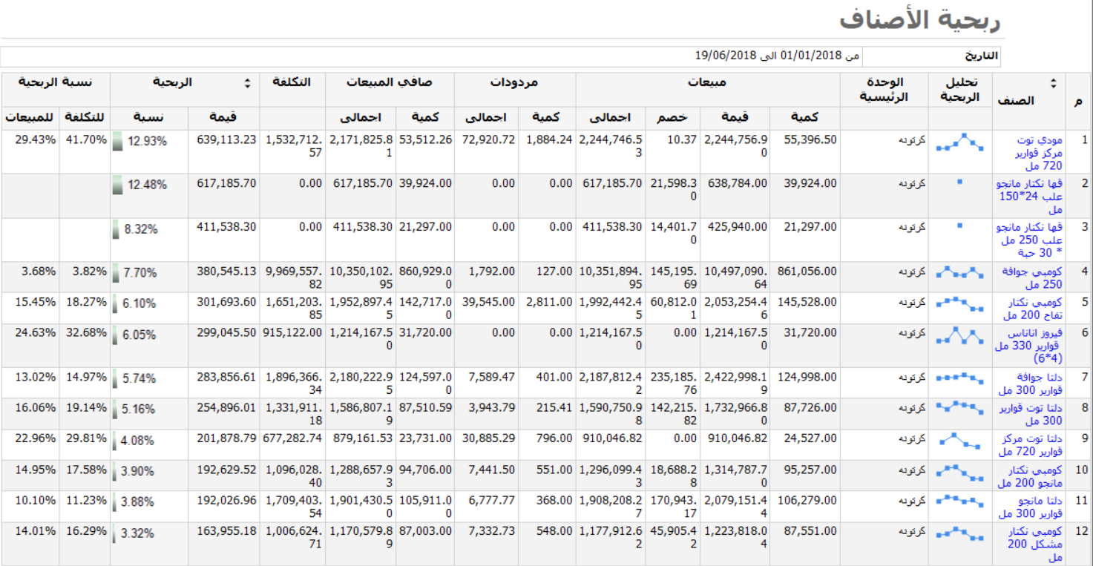Select net sales total 879,161.53
Viewport: 1093px width, 566px height.
361,438
